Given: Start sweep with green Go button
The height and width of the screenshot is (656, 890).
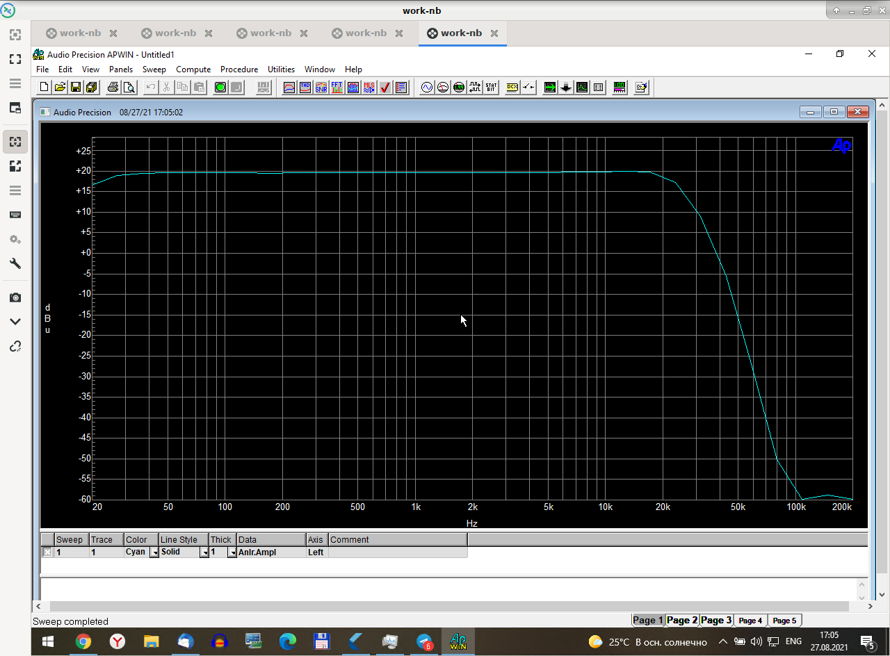Looking at the screenshot, I should pyautogui.click(x=220, y=87).
